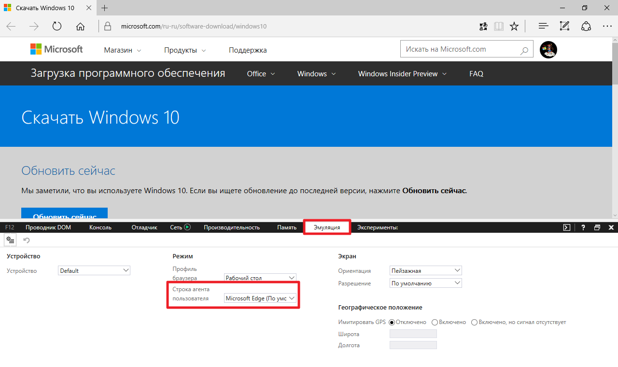
Task: Add page to favorites star icon
Action: [x=514, y=26]
